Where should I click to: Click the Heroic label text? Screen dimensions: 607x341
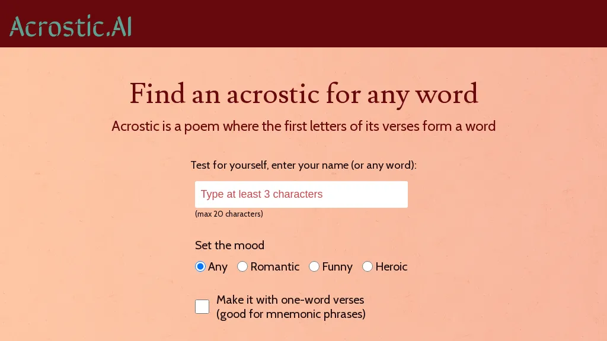coord(391,266)
